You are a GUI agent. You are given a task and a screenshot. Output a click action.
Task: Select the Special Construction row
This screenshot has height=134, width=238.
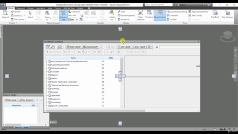83,106
